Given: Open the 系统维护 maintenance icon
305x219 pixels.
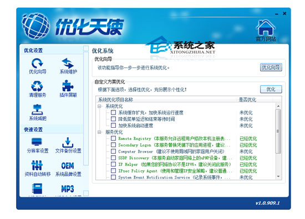Looking at the screenshot, I should pos(68,66).
